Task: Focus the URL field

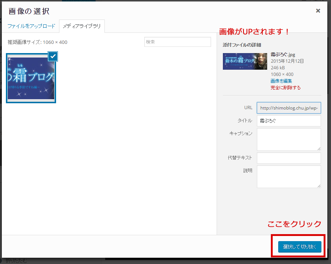Action: pyautogui.click(x=289, y=108)
